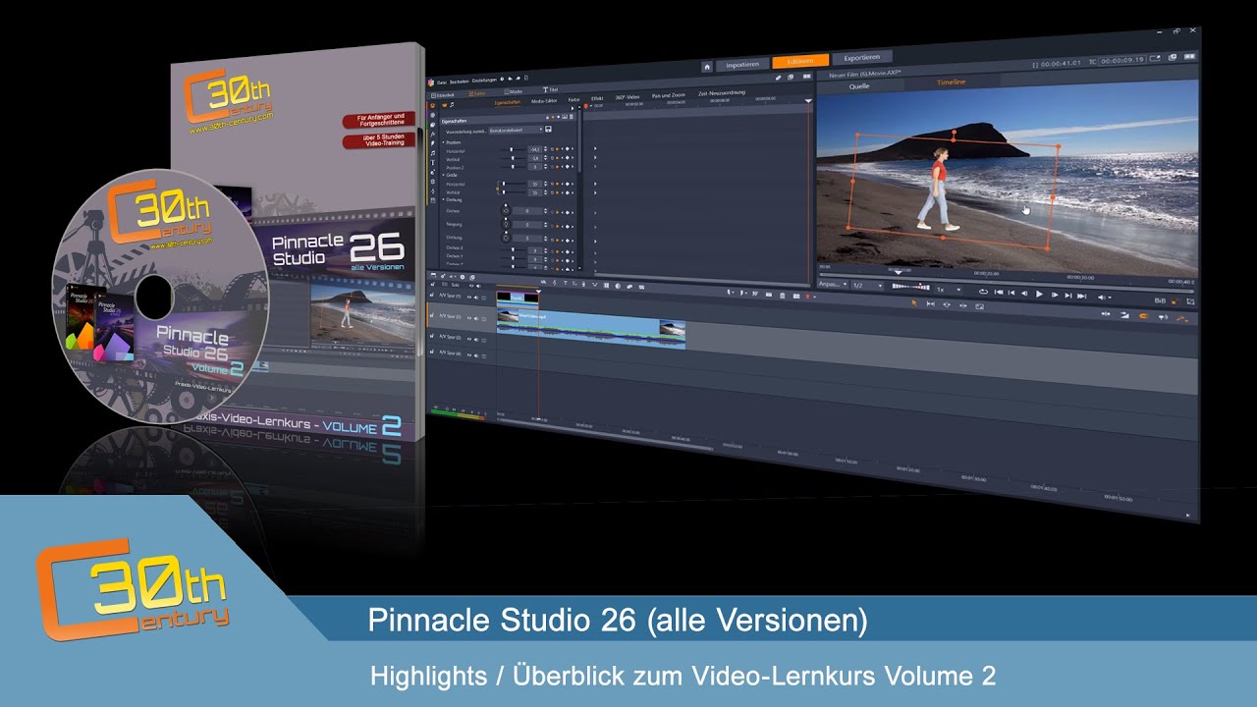Select the Timeline preview tab
The width and height of the screenshot is (1257, 707).
tap(951, 82)
